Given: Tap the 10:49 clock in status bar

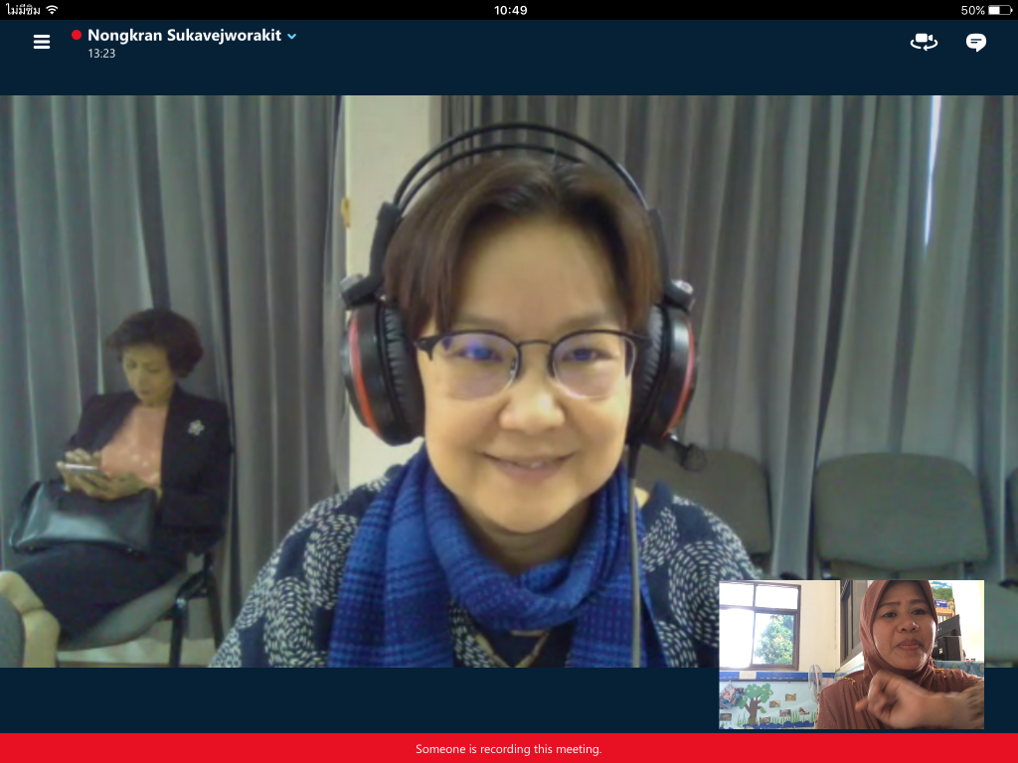Looking at the screenshot, I should click(510, 10).
